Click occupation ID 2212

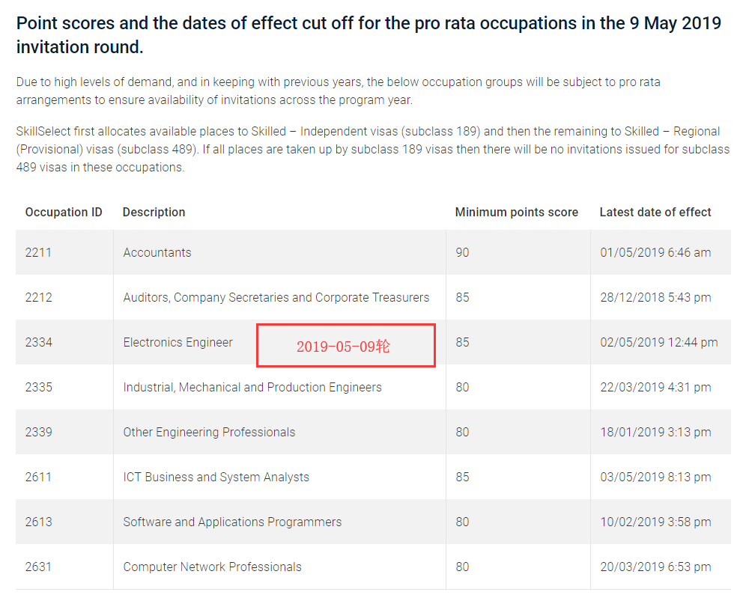tap(39, 298)
